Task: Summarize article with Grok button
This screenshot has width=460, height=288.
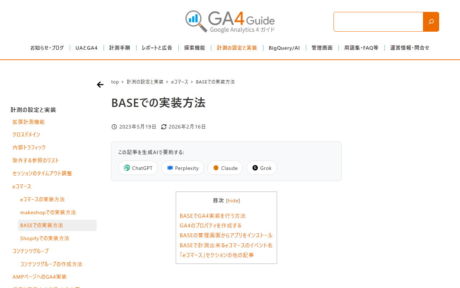Action: click(262, 168)
